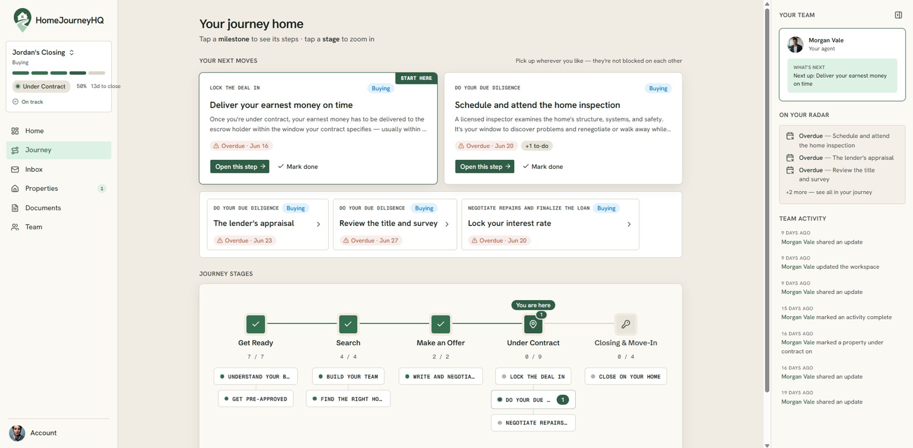913x448 pixels.
Task: Click the Account avatar photo
Action: pyautogui.click(x=17, y=433)
